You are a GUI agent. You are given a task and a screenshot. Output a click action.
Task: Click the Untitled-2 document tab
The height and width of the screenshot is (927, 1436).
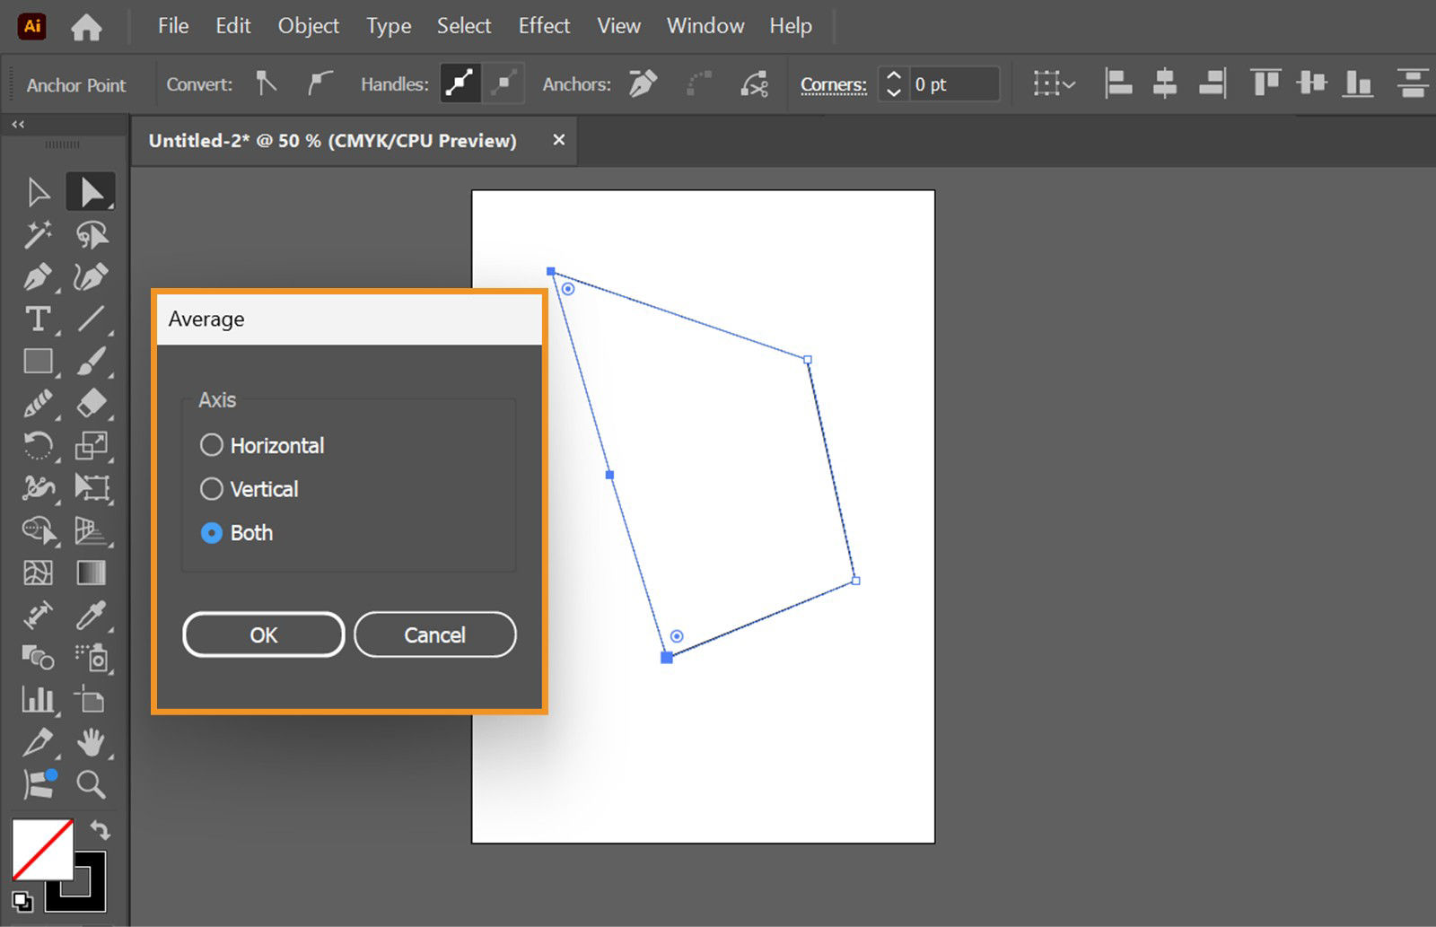coord(332,140)
